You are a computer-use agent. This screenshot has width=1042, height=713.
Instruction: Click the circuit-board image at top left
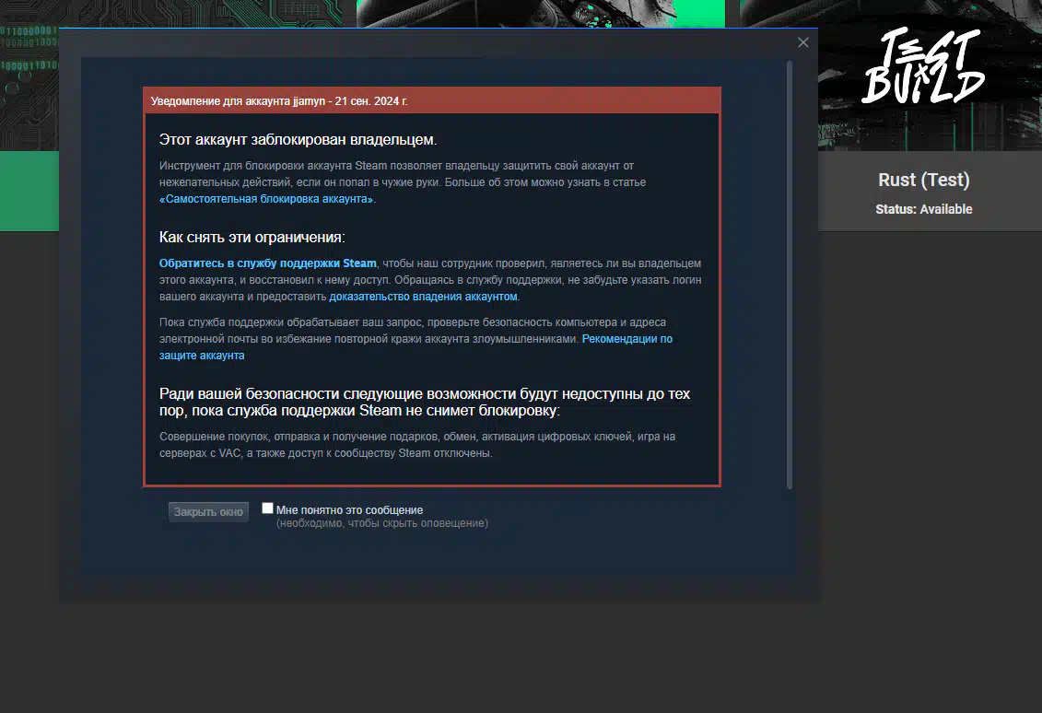[x=28, y=74]
